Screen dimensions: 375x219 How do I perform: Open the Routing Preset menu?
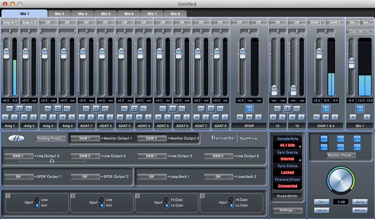(50, 138)
